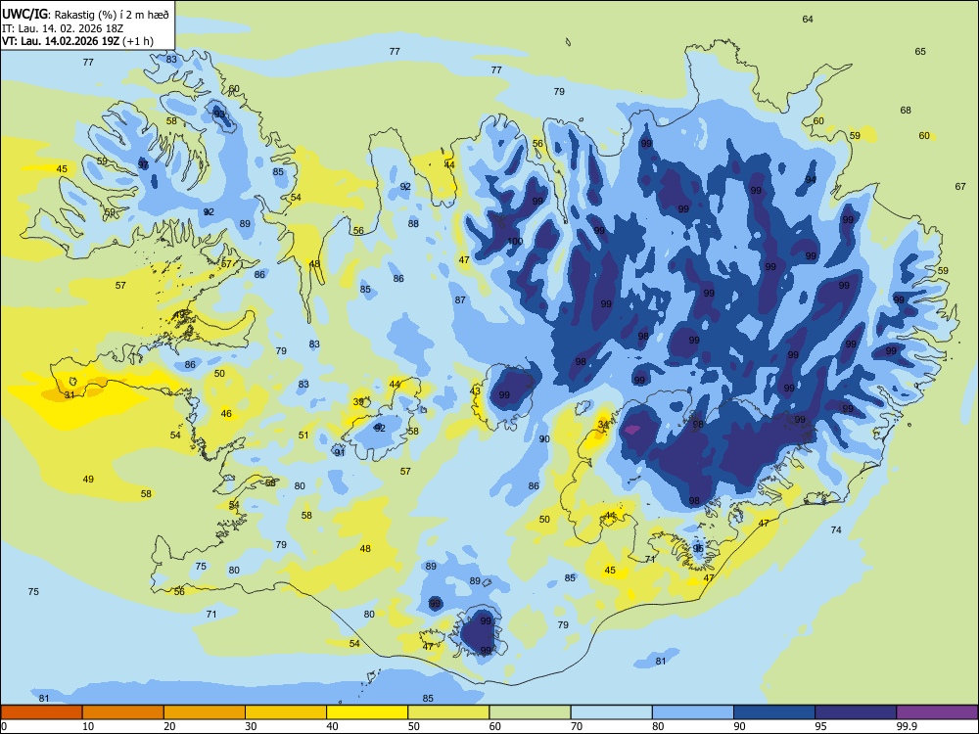Image resolution: width=979 pixels, height=734 pixels.
Task: Click the '67' value at the eastern edge
Action: tap(960, 187)
